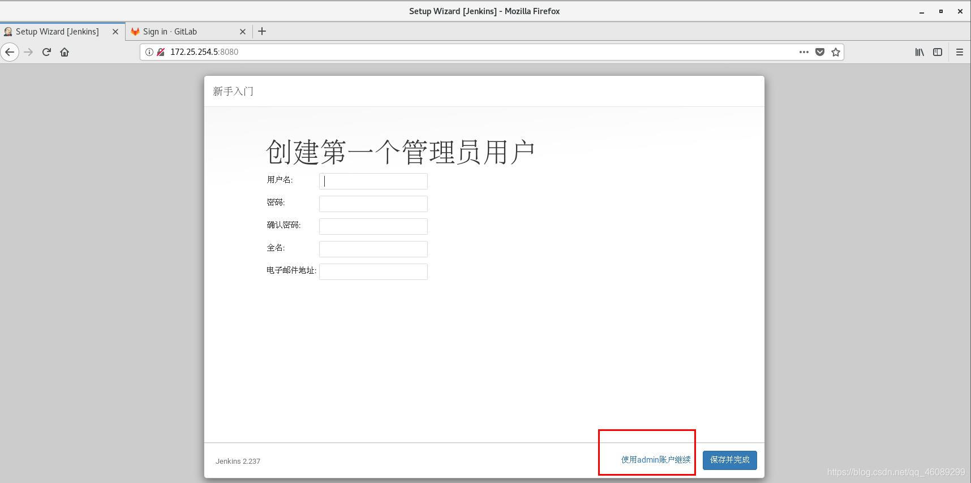Toggle the sidebar view icon
This screenshot has height=483, width=971.
938,52
